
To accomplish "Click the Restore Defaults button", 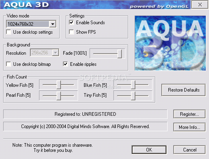I will pyautogui.click(x=184, y=90).
